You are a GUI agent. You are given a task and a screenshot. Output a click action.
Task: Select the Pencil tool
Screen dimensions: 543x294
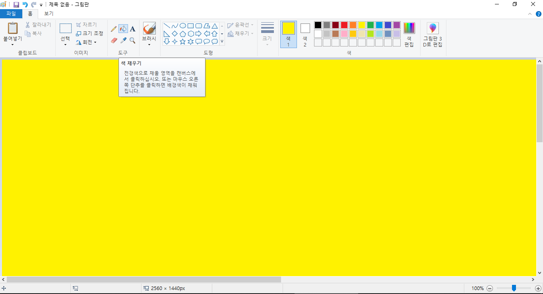coord(114,29)
